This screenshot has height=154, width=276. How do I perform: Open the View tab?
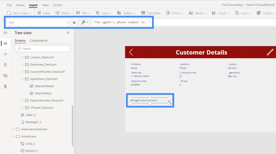(x=45, y=5)
